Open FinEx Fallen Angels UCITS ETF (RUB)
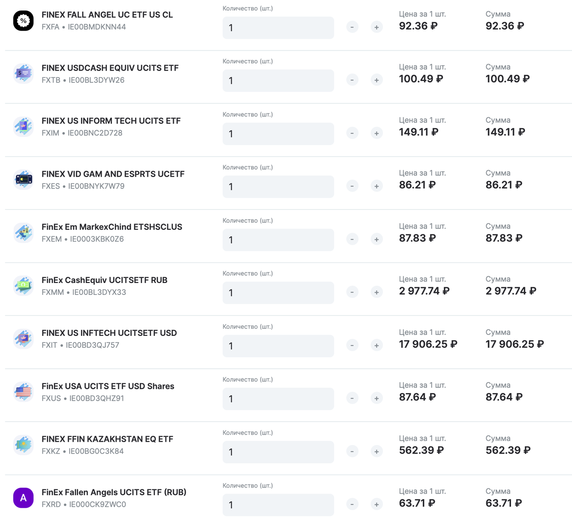 (x=113, y=492)
